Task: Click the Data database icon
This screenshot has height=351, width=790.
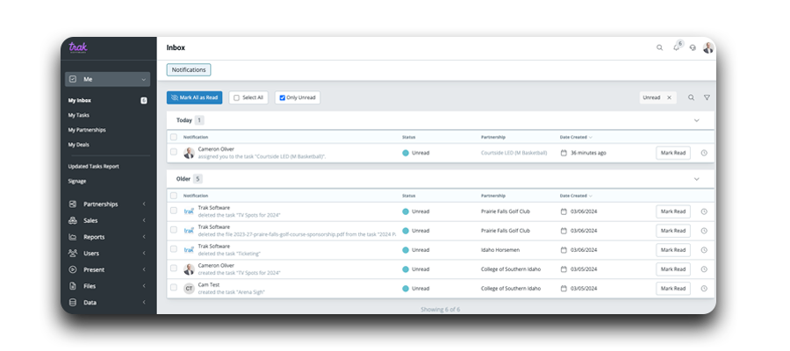Action: coord(73,303)
